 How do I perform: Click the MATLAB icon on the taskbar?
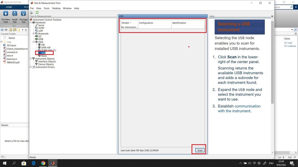click(x=53, y=163)
